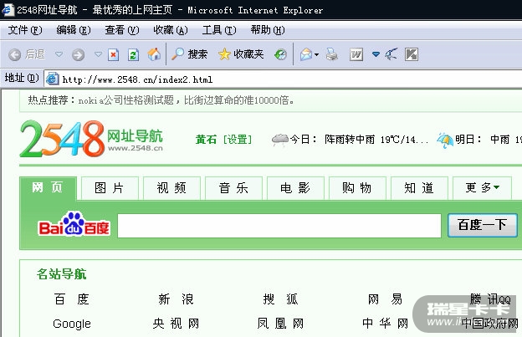The image size is (522, 337).
Task: Click the Mail envelope icon
Action: [305, 54]
